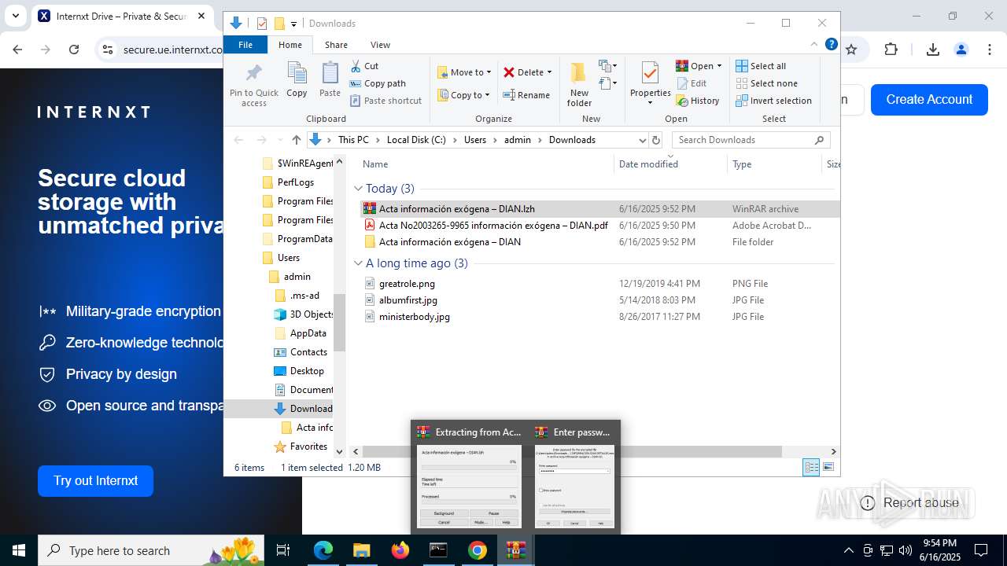Screen dimensions: 1007x566
Task: Choose Select all in the ribbon
Action: [761, 66]
